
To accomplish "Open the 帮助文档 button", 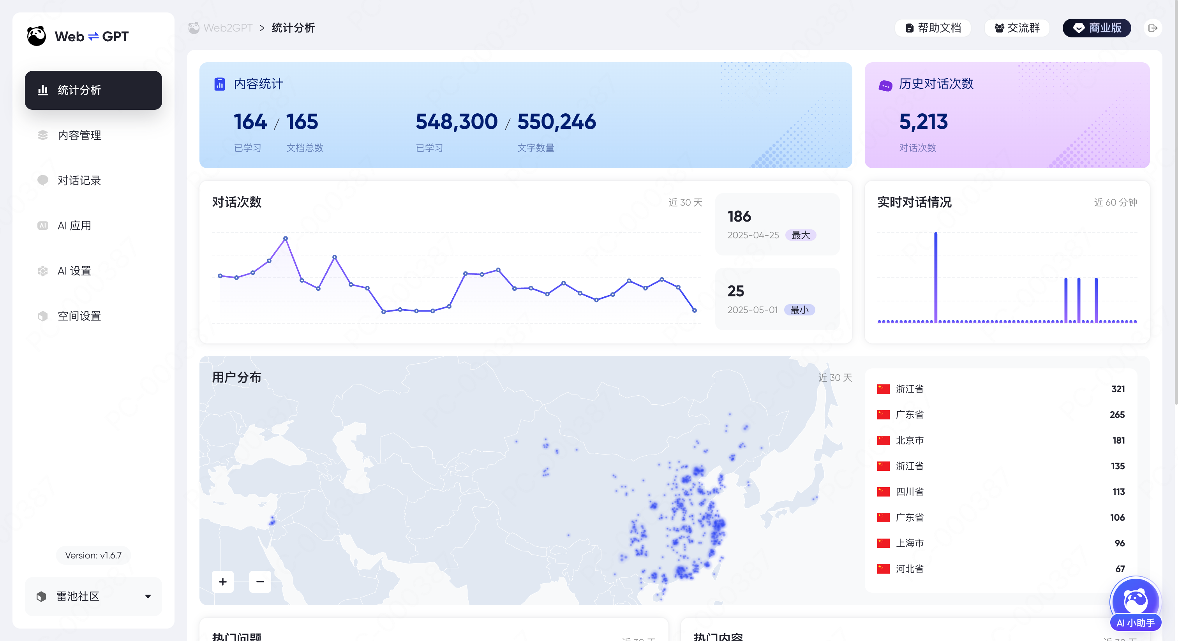I will tap(933, 28).
